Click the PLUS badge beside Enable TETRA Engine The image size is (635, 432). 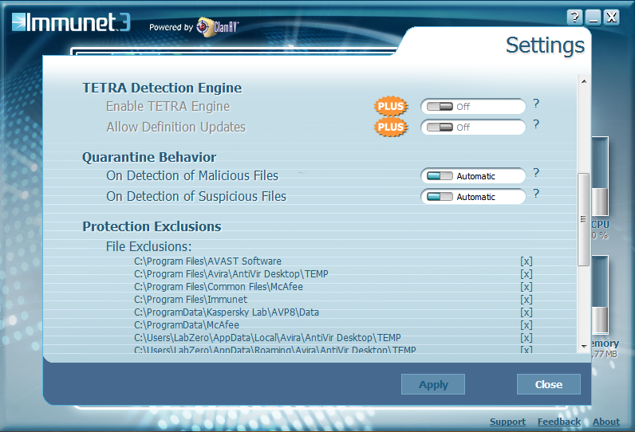(391, 106)
